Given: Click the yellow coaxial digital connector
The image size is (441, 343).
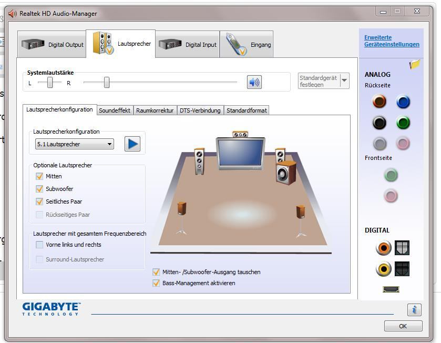Looking at the screenshot, I should pos(383,269).
